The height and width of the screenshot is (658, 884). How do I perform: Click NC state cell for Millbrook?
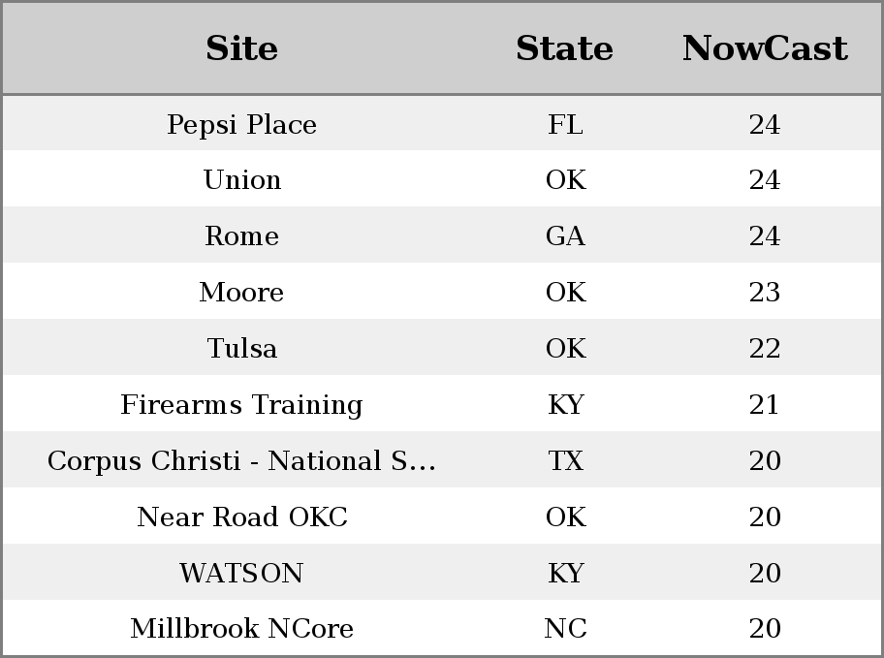coord(565,628)
